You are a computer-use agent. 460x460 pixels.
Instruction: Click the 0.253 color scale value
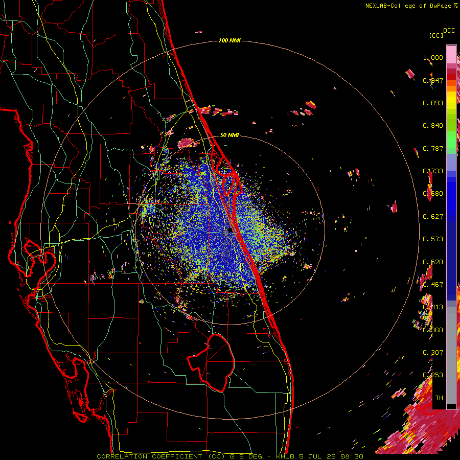(433, 375)
